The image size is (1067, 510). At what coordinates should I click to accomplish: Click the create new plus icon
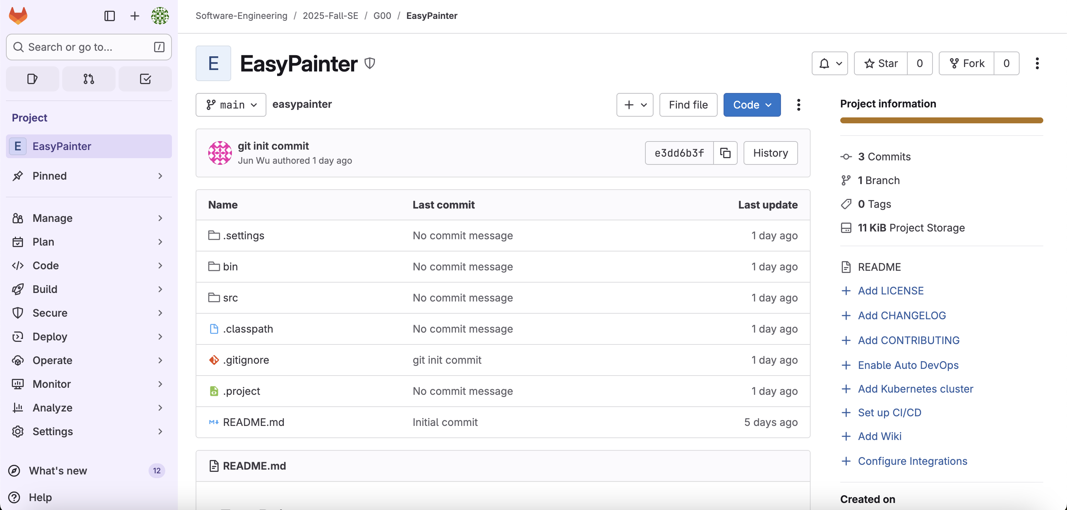point(134,16)
